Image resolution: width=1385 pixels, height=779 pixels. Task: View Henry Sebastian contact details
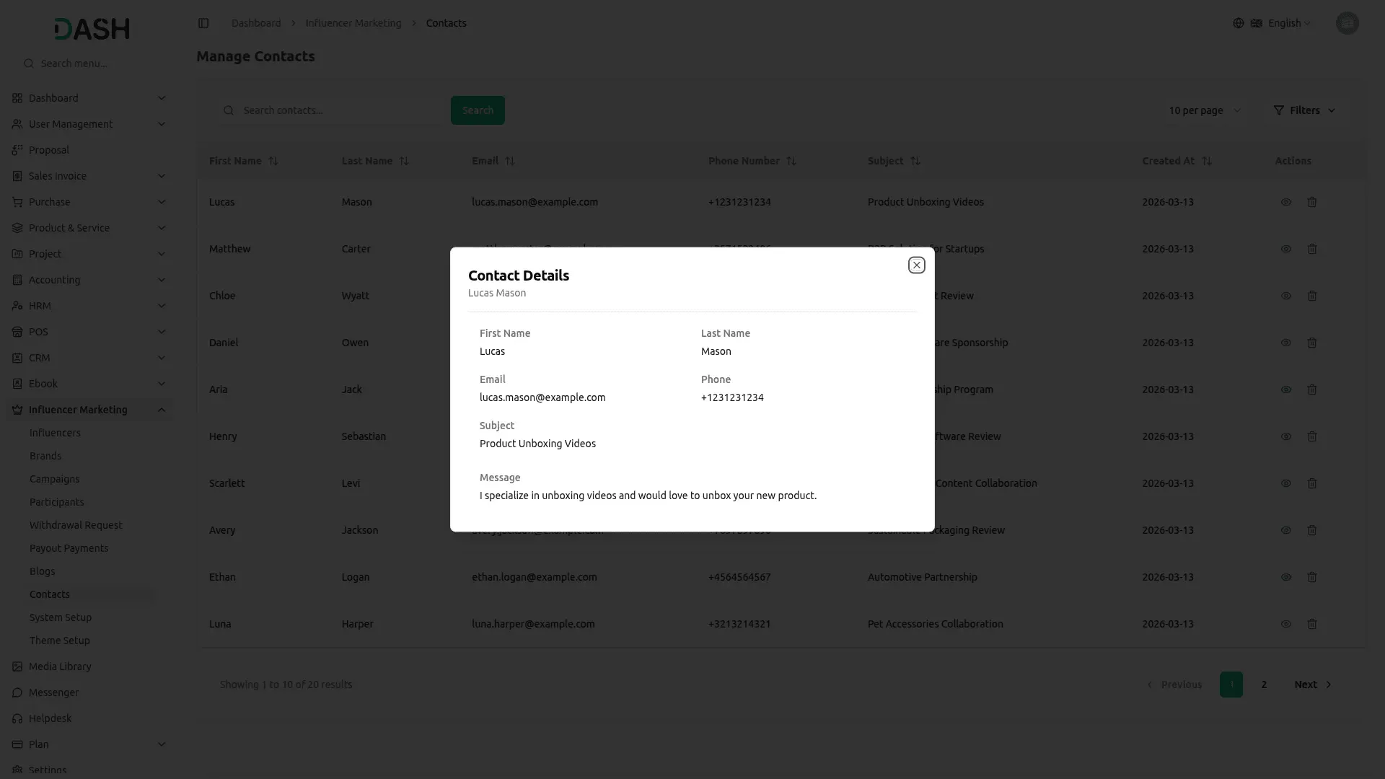[x=1286, y=436]
